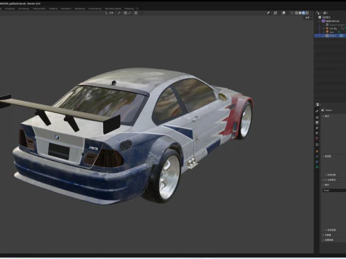Expand the Car Rig item in outliner
This screenshot has height=259, width=346.
pos(324,28)
